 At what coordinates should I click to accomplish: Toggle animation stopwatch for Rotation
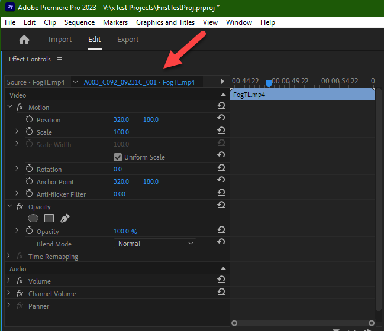click(x=30, y=168)
